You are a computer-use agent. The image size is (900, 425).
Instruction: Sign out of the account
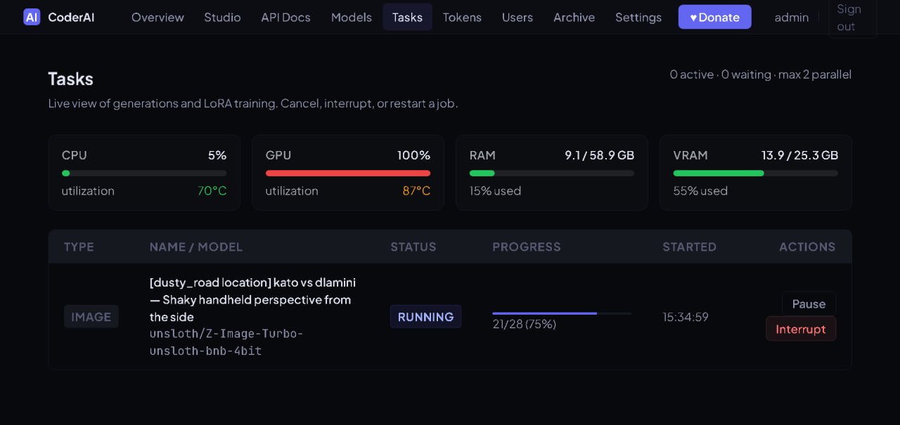coord(851,18)
